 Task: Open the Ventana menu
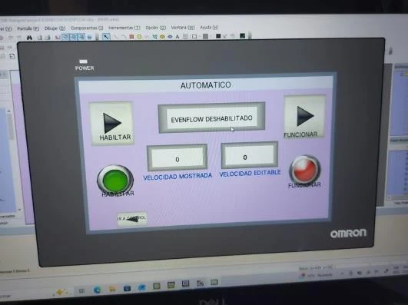183,28
